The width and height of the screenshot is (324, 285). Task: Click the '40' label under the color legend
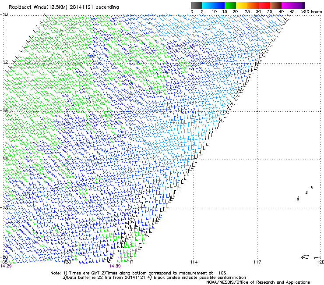281,12
